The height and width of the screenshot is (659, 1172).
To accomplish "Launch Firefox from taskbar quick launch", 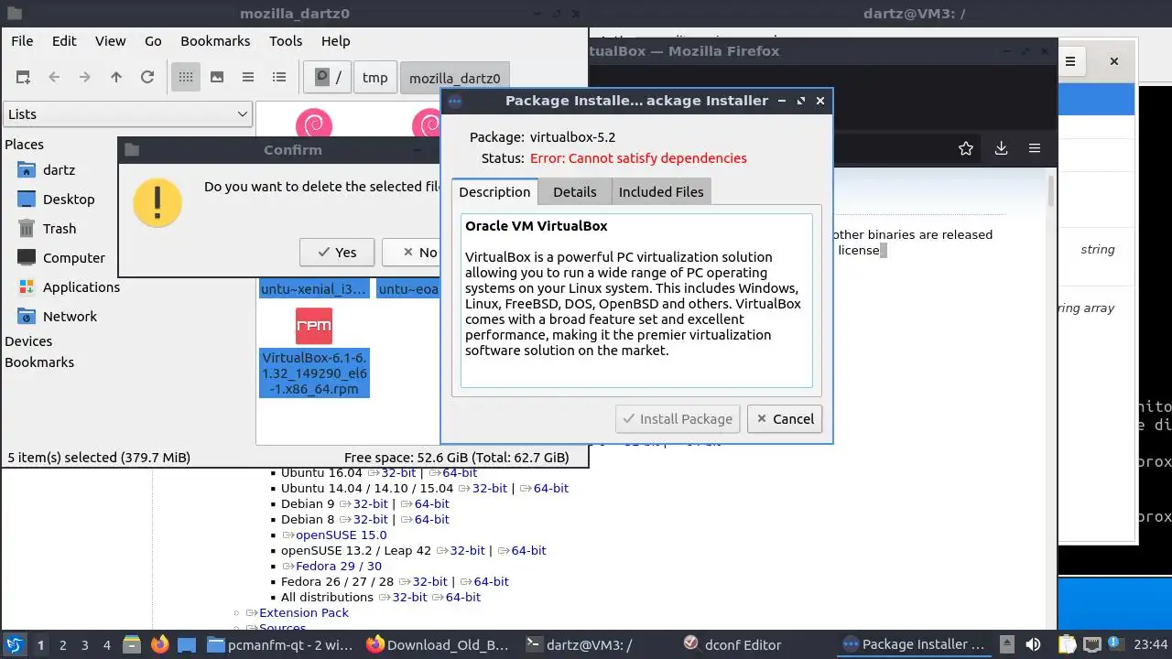I will coord(160,645).
